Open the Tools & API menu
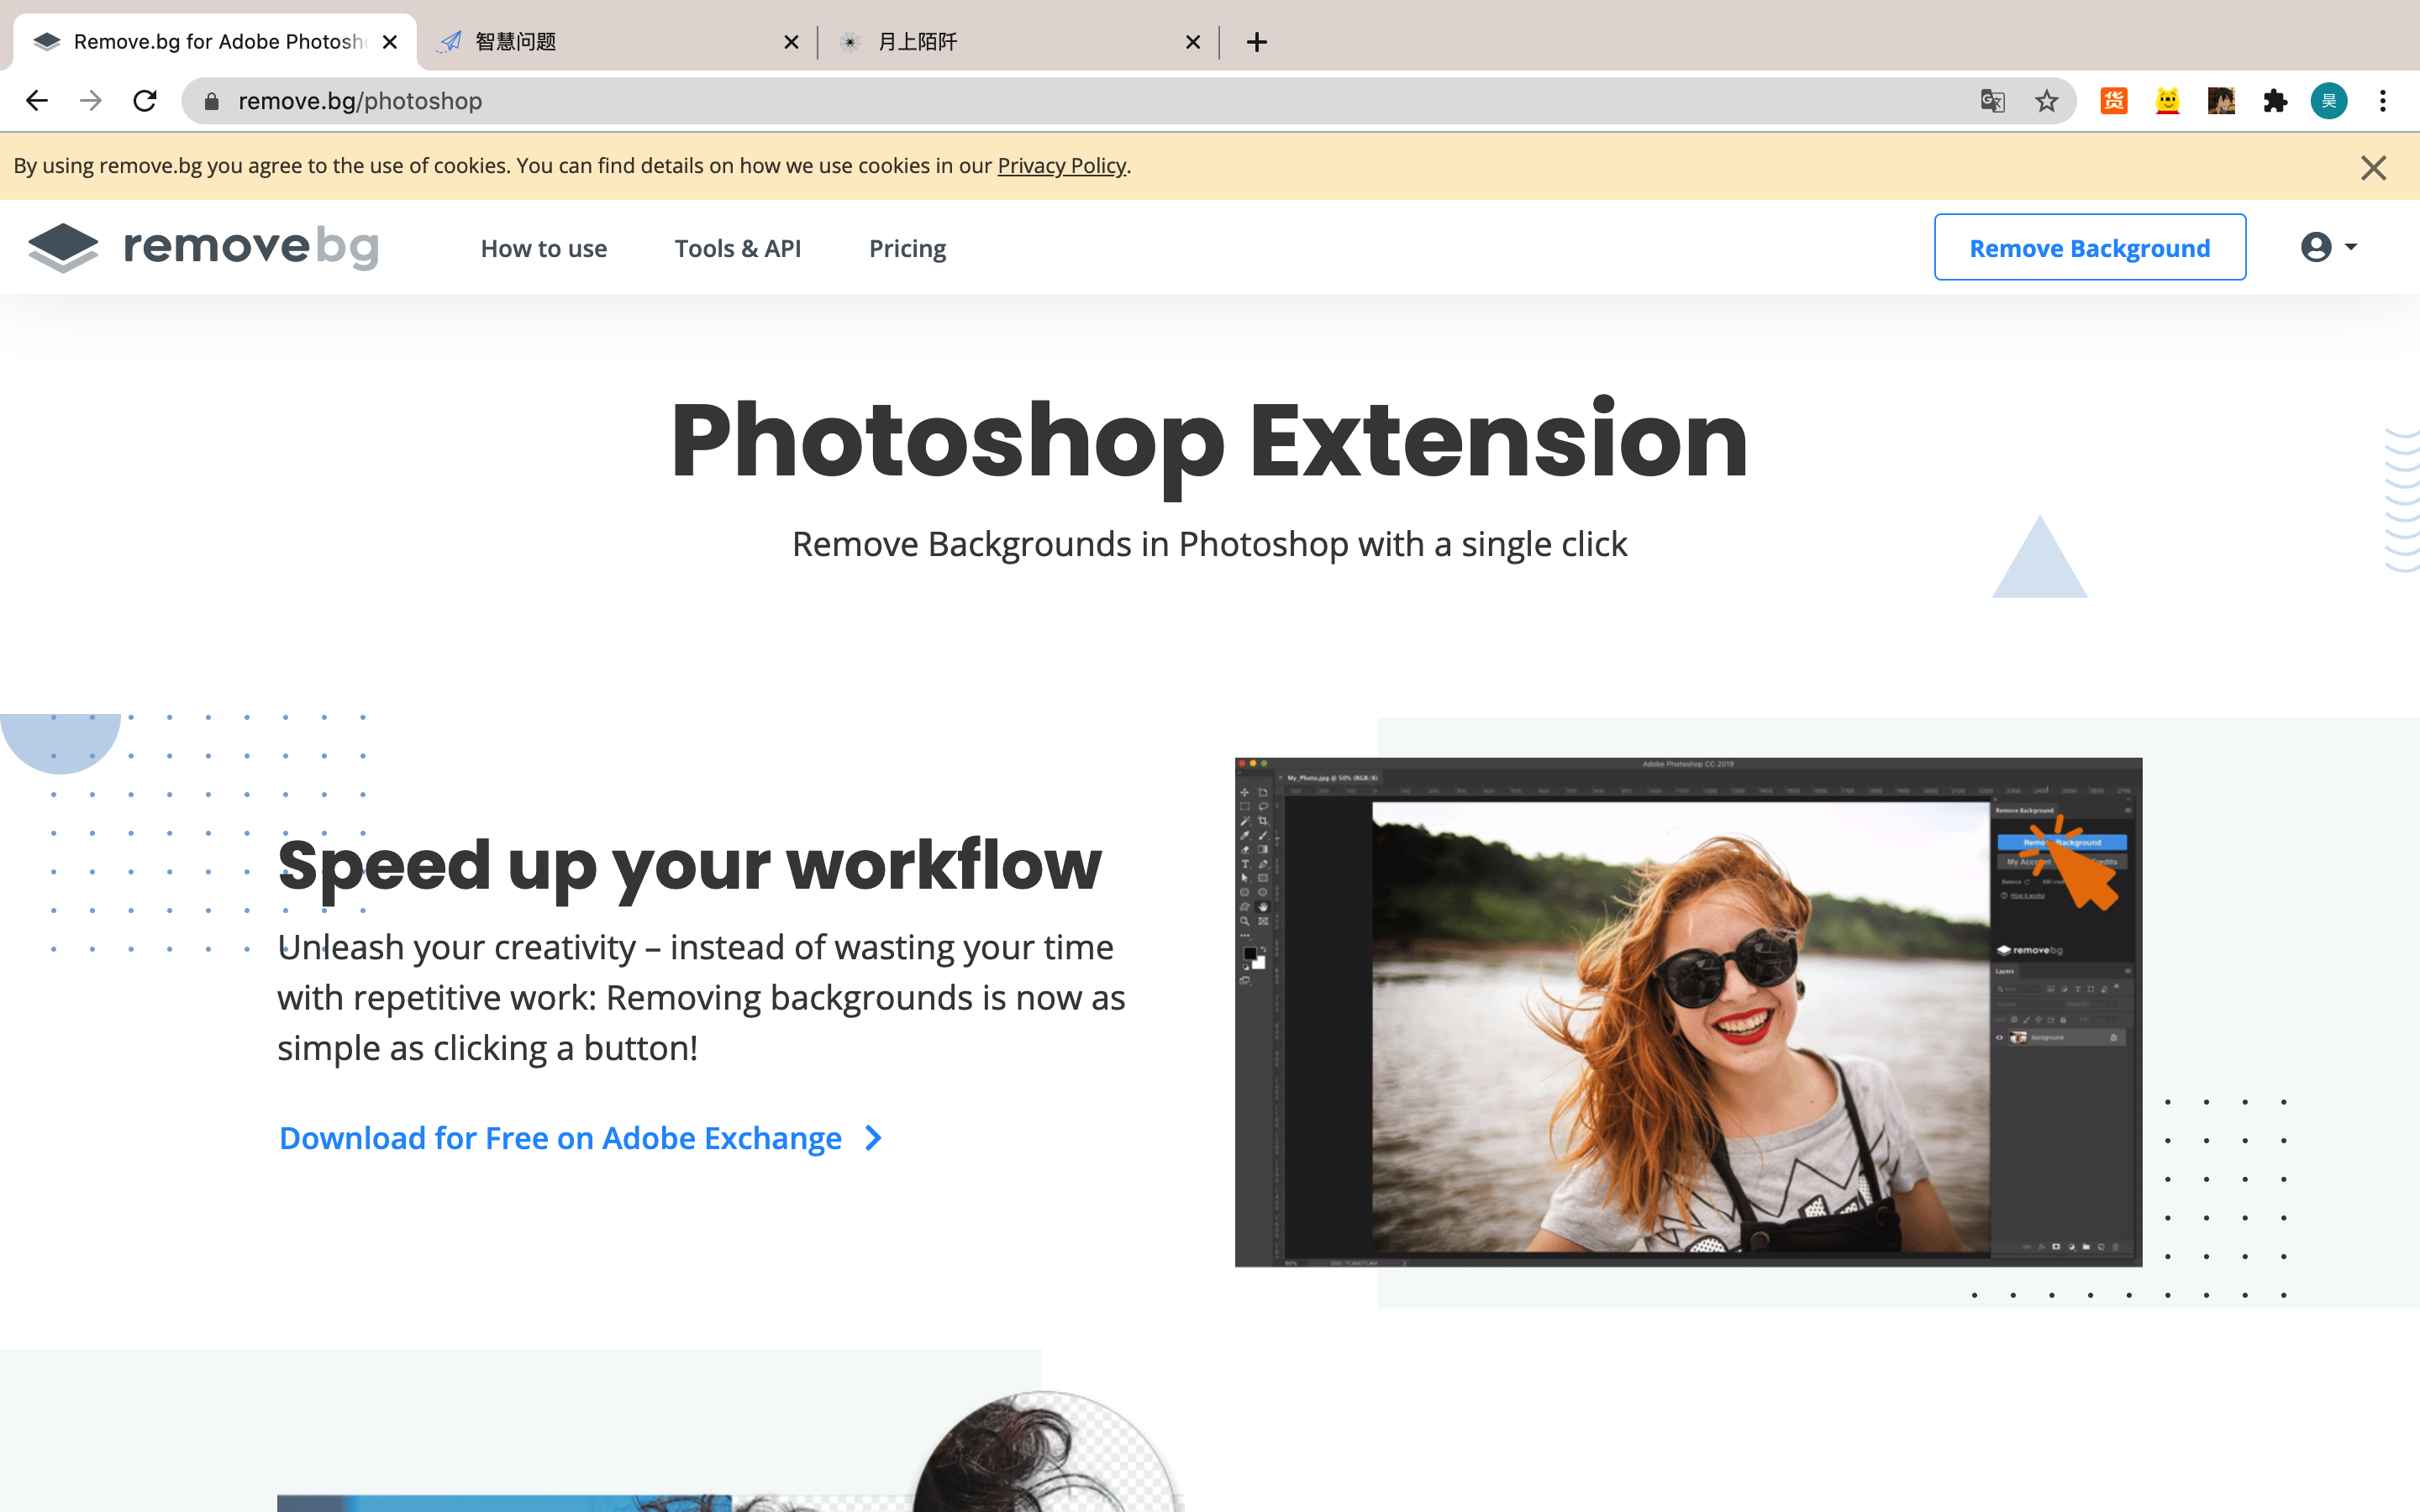The image size is (2420, 1512). coord(738,248)
